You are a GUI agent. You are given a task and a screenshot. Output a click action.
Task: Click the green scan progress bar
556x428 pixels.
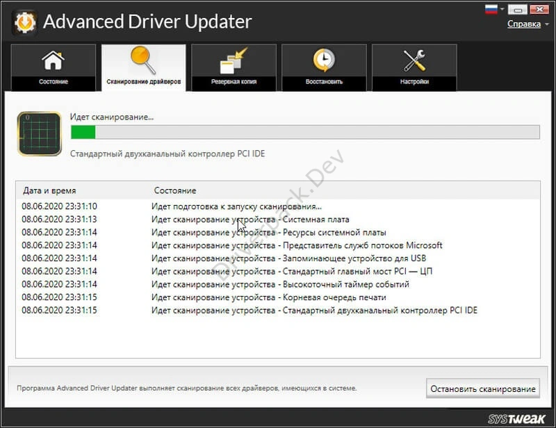[x=305, y=132]
